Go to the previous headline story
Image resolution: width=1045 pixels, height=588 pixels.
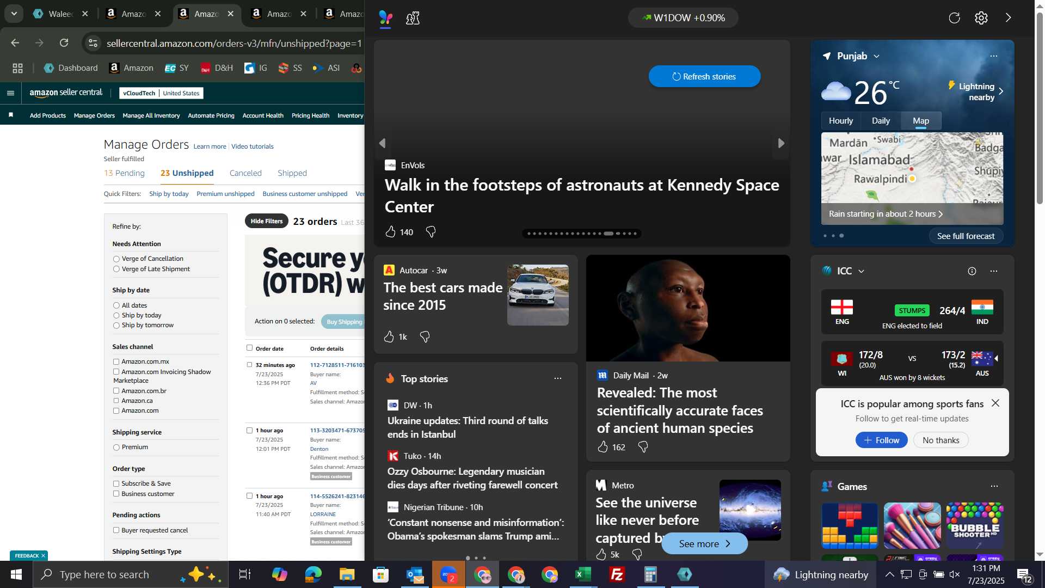pyautogui.click(x=383, y=143)
